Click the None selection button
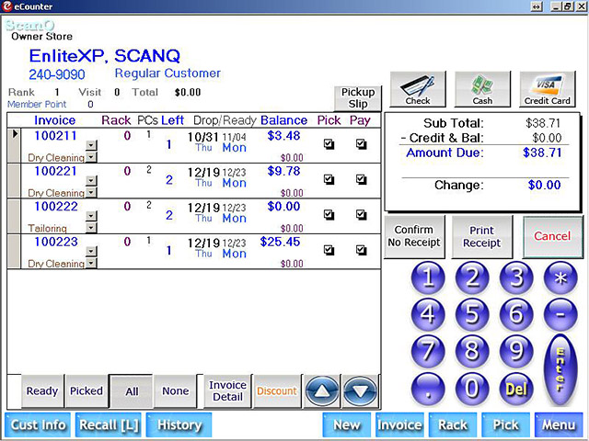This screenshot has height=441, width=589. (176, 391)
